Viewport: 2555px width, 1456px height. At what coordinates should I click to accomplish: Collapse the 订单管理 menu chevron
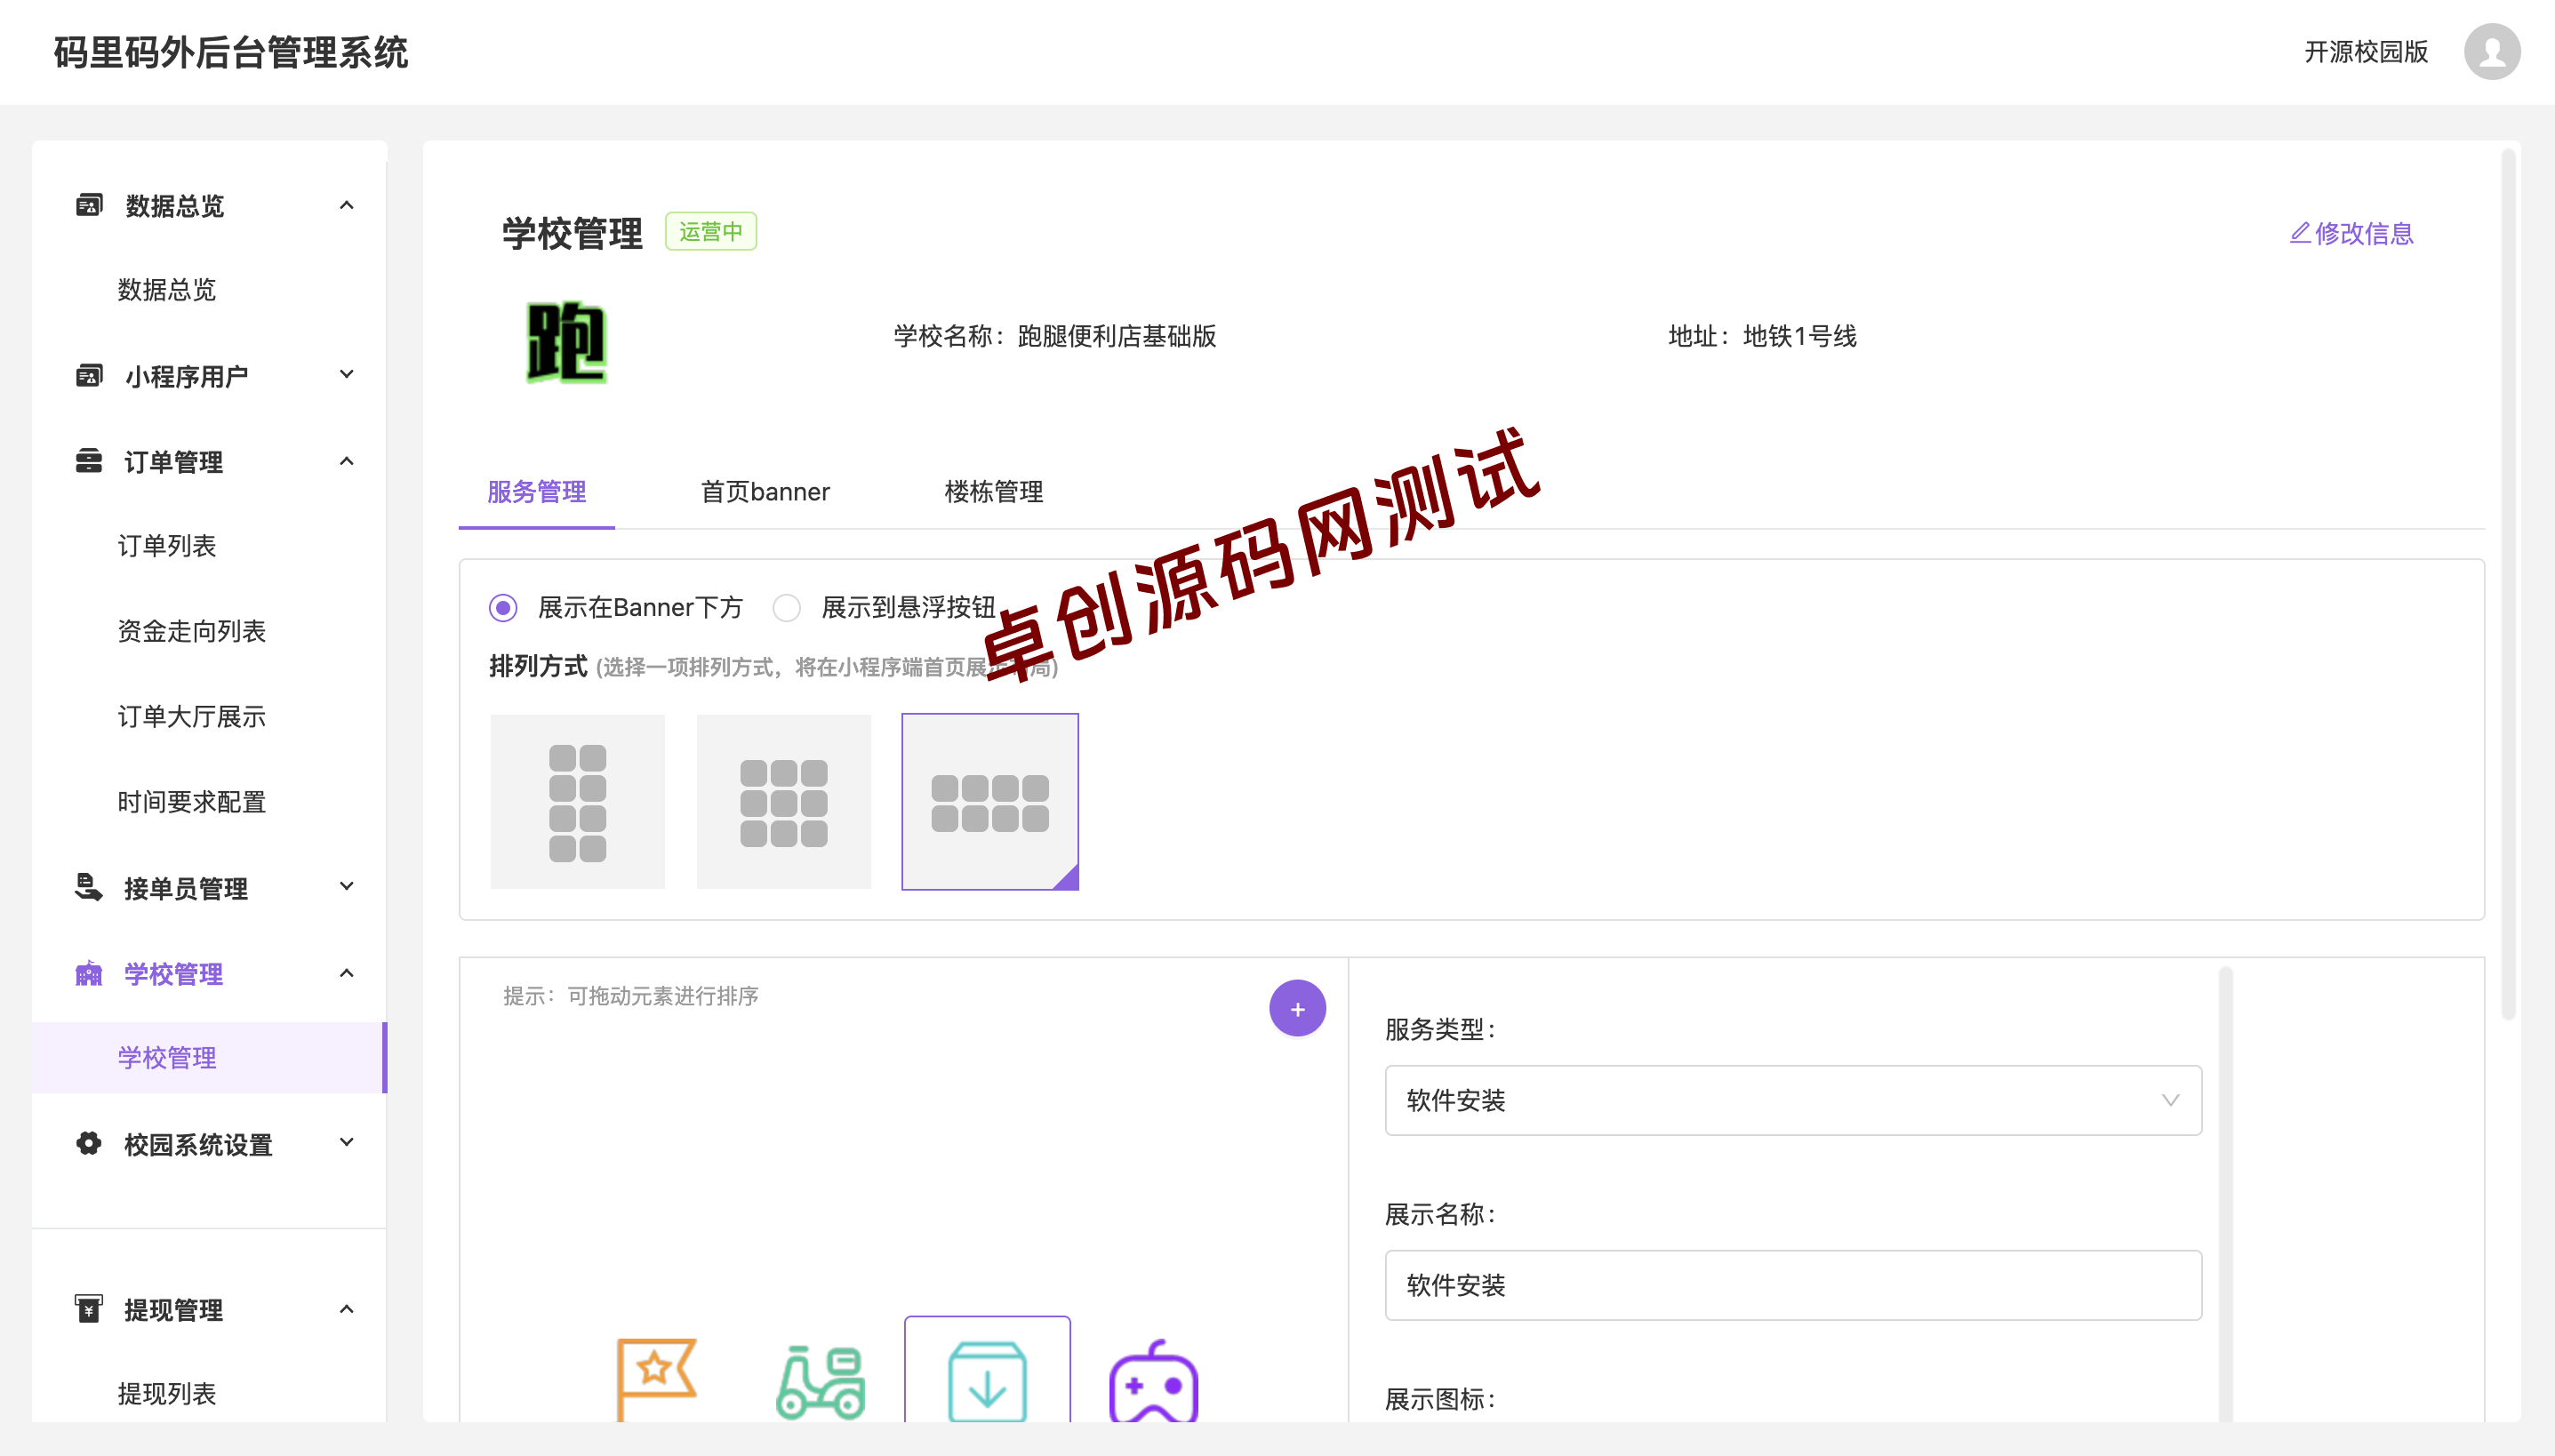click(x=347, y=461)
